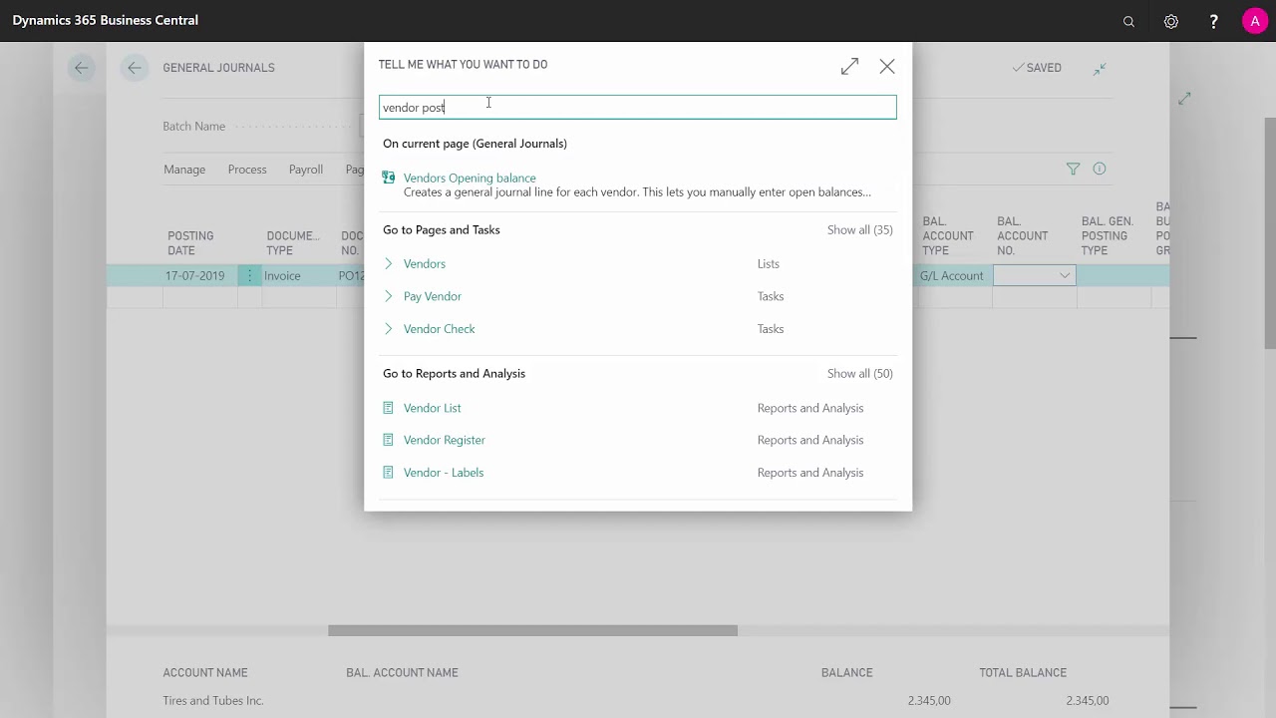Open the Payroll menu
Viewport: 1276px width, 718px height.
[x=306, y=170]
